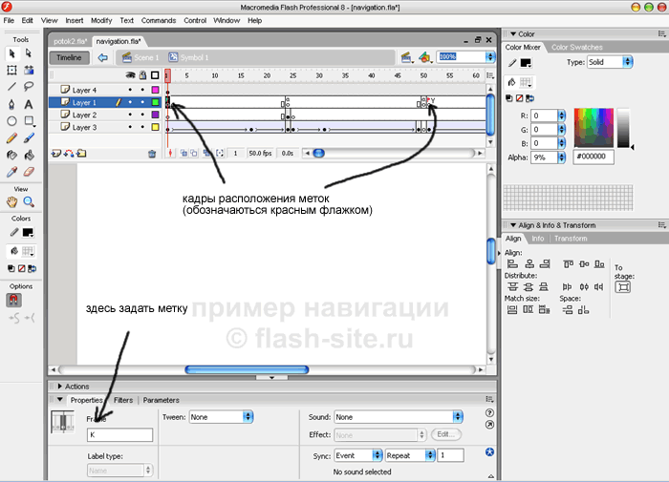Image resolution: width=669 pixels, height=482 pixels.
Task: Open the zoom percentage dropdown
Action: click(x=490, y=57)
